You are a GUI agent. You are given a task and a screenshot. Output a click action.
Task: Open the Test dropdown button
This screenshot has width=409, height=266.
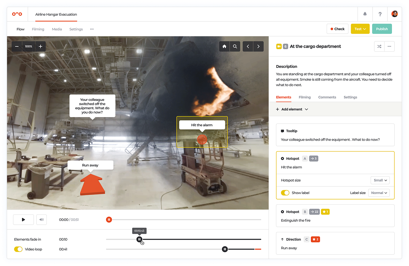[360, 29]
